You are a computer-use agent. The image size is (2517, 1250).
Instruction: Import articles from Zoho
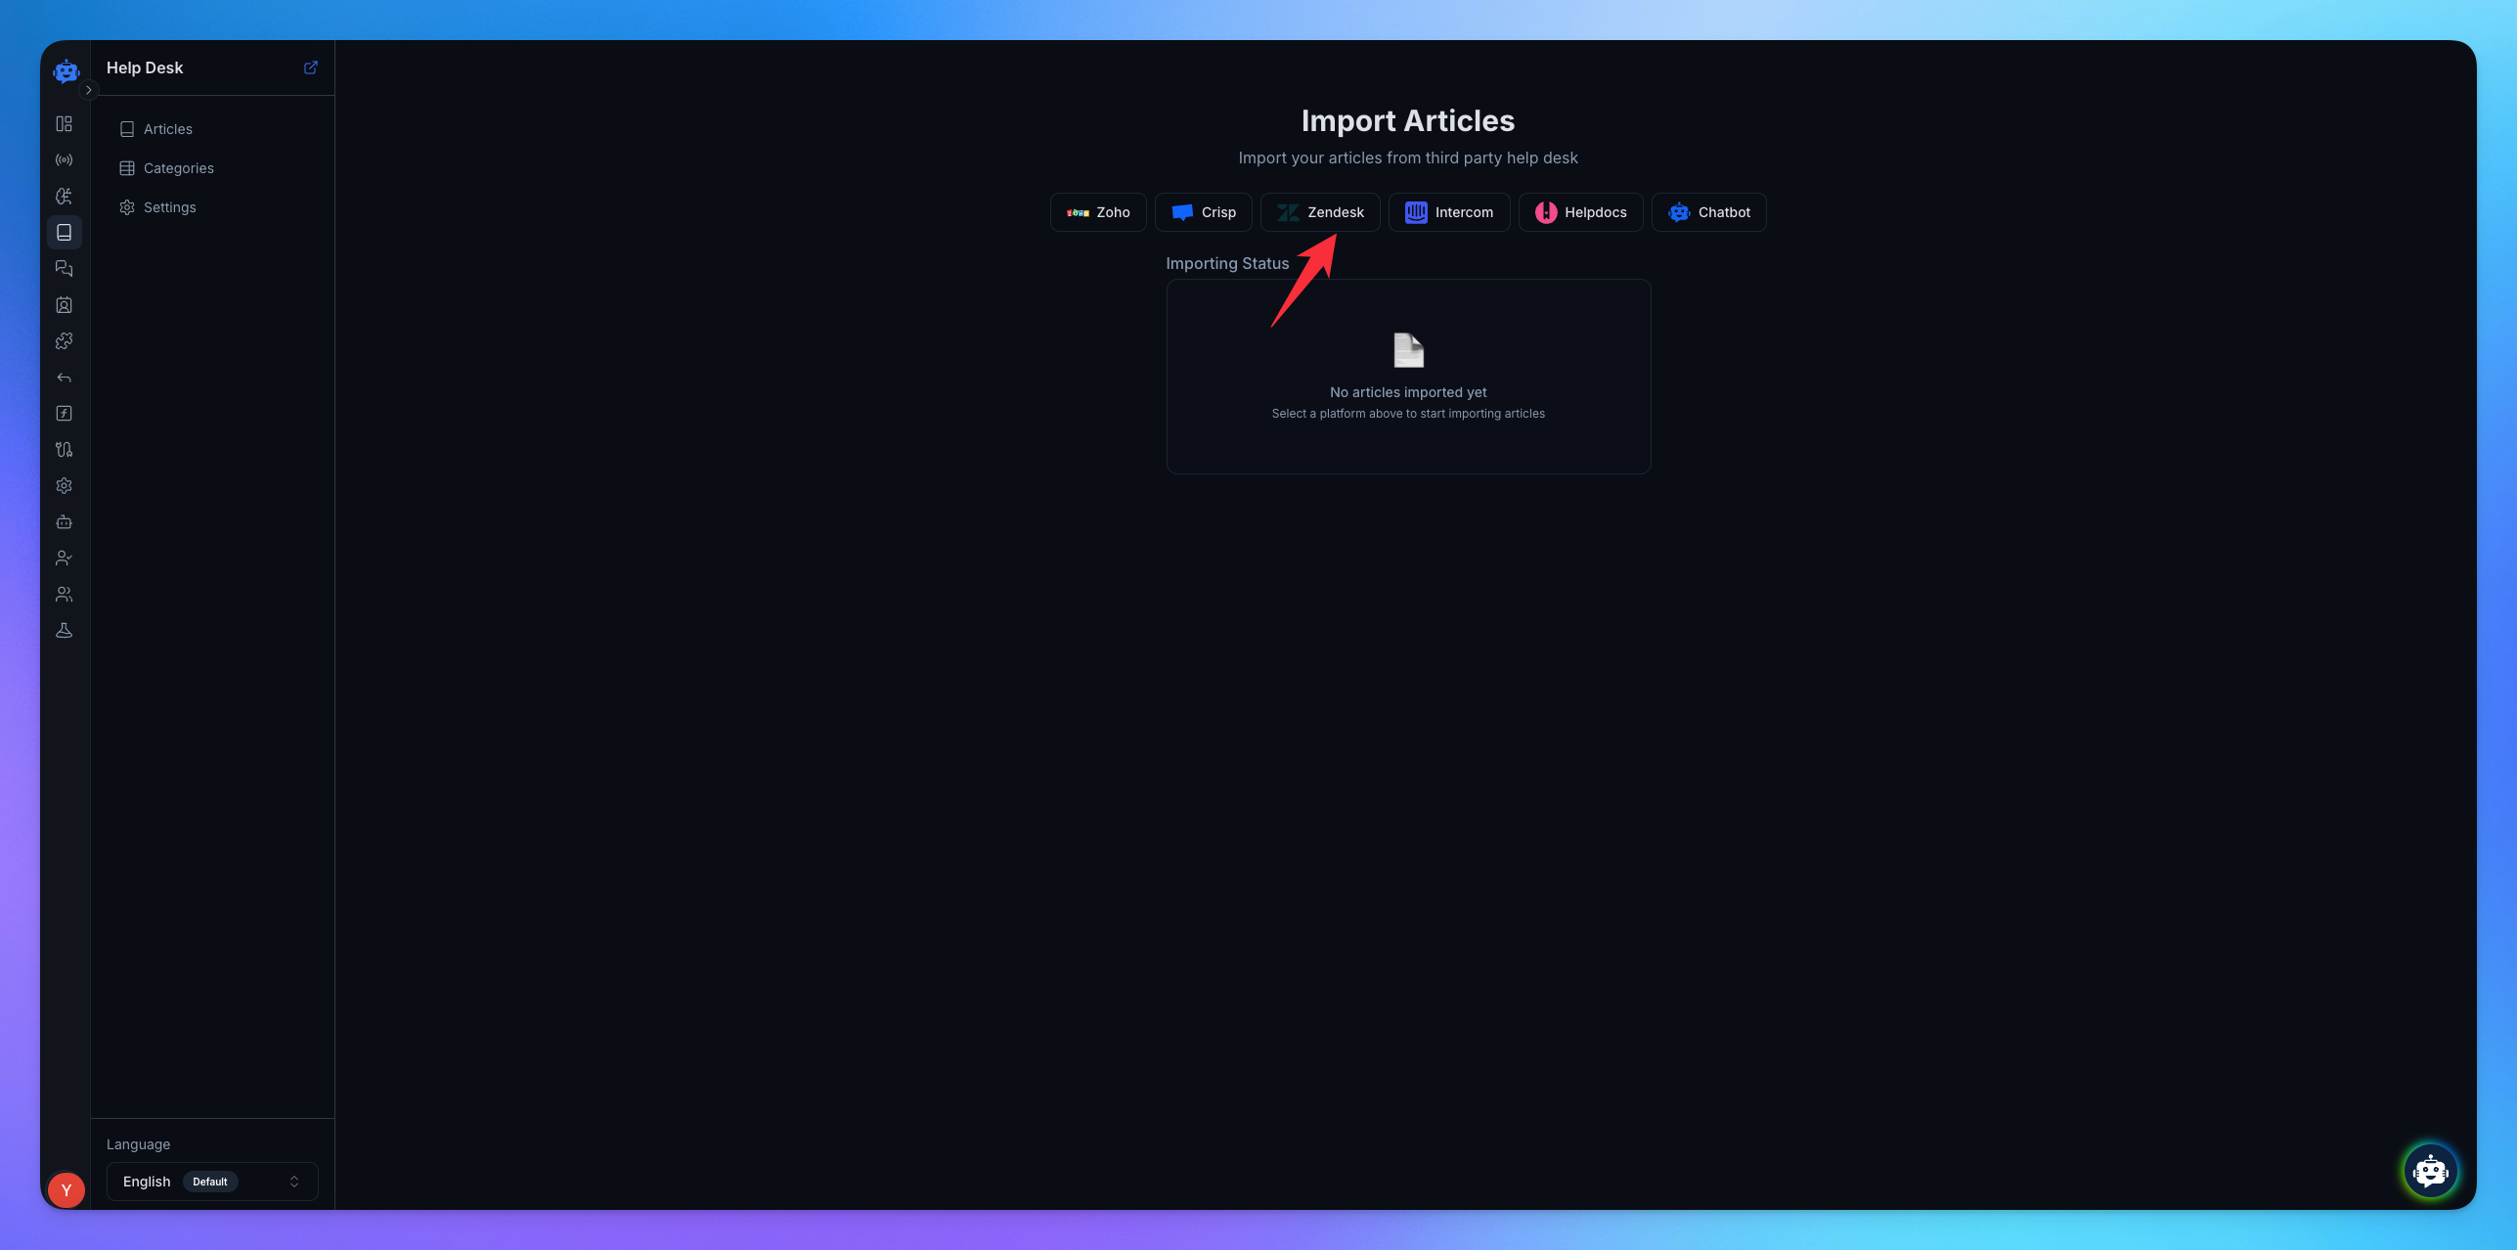1098,212
